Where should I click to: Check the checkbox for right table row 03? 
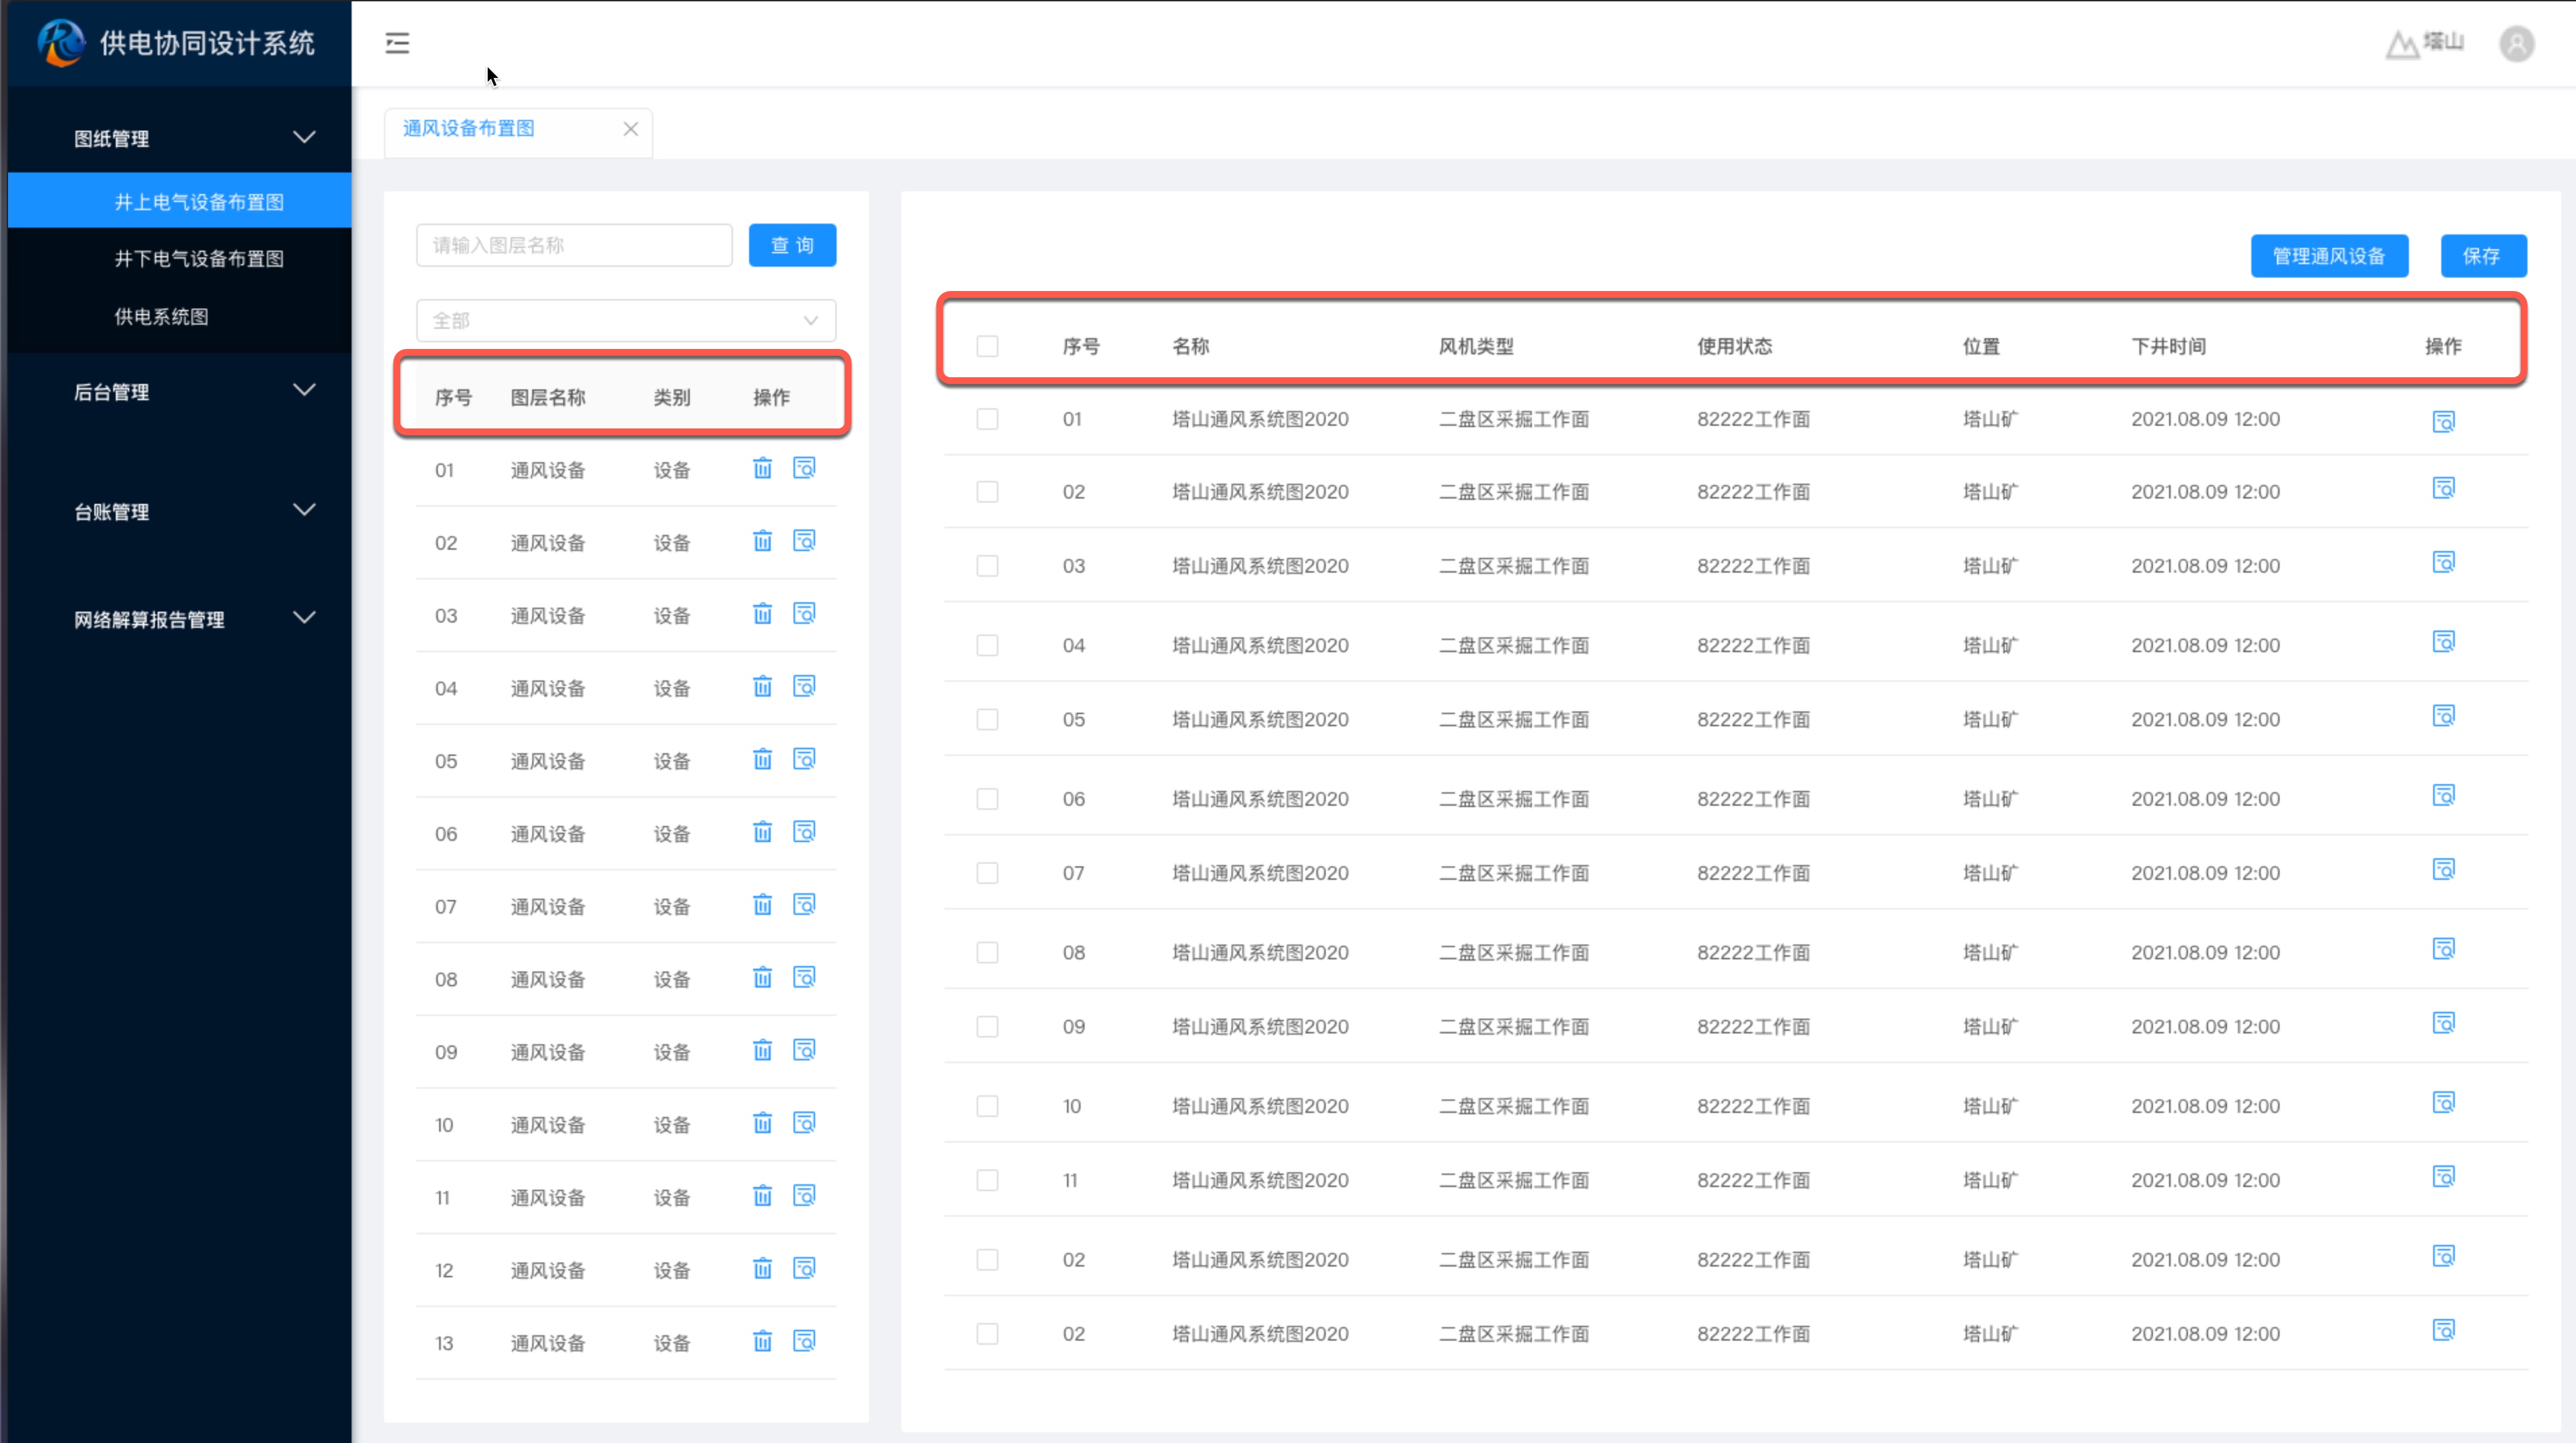coord(987,566)
